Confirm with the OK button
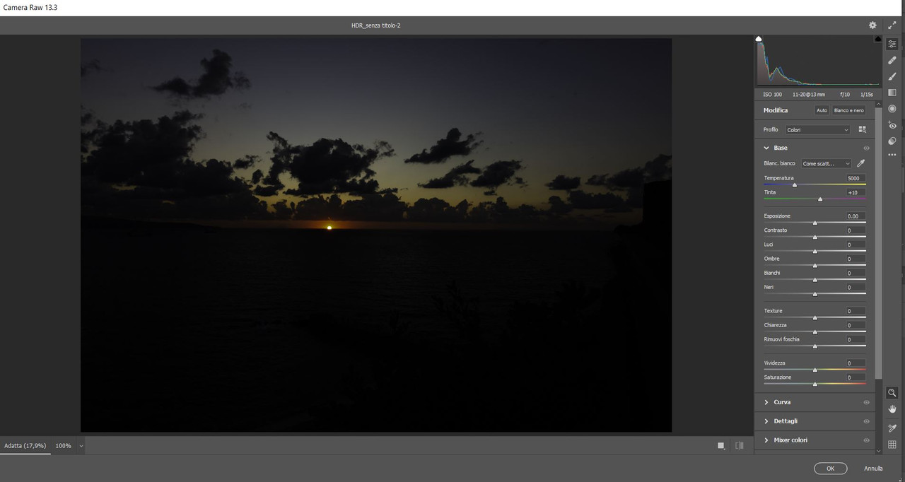 tap(831, 468)
